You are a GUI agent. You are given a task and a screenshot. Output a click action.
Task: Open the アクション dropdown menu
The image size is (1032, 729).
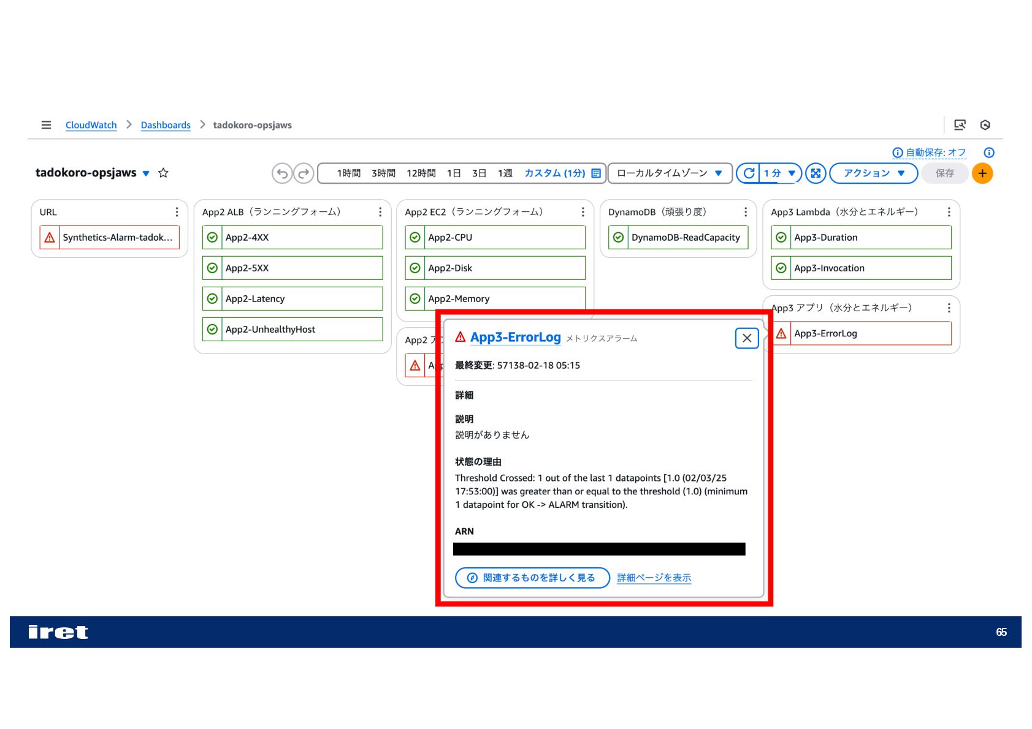point(873,173)
